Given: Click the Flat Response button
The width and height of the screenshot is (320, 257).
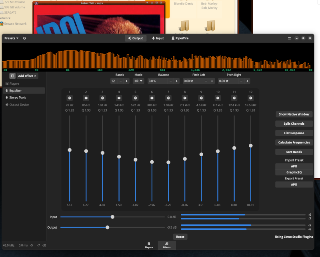Looking at the screenshot, I should click(x=294, y=133).
